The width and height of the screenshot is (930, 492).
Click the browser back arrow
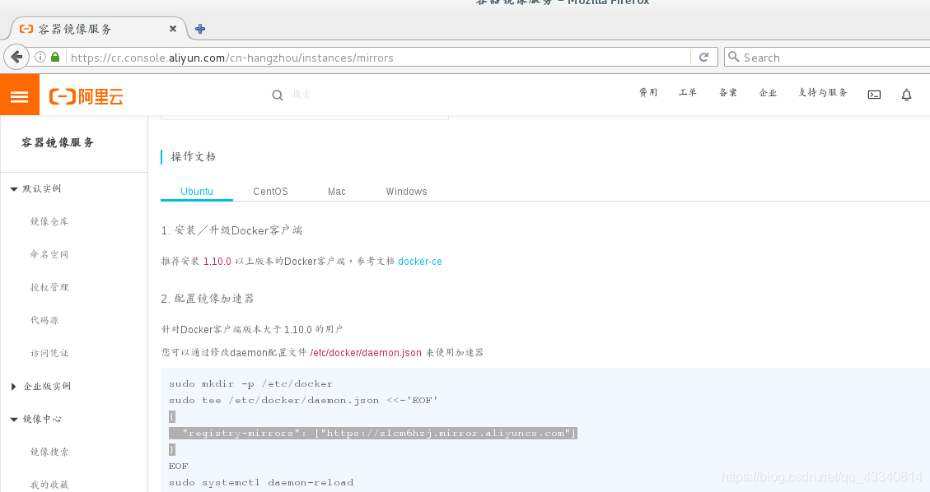point(16,58)
